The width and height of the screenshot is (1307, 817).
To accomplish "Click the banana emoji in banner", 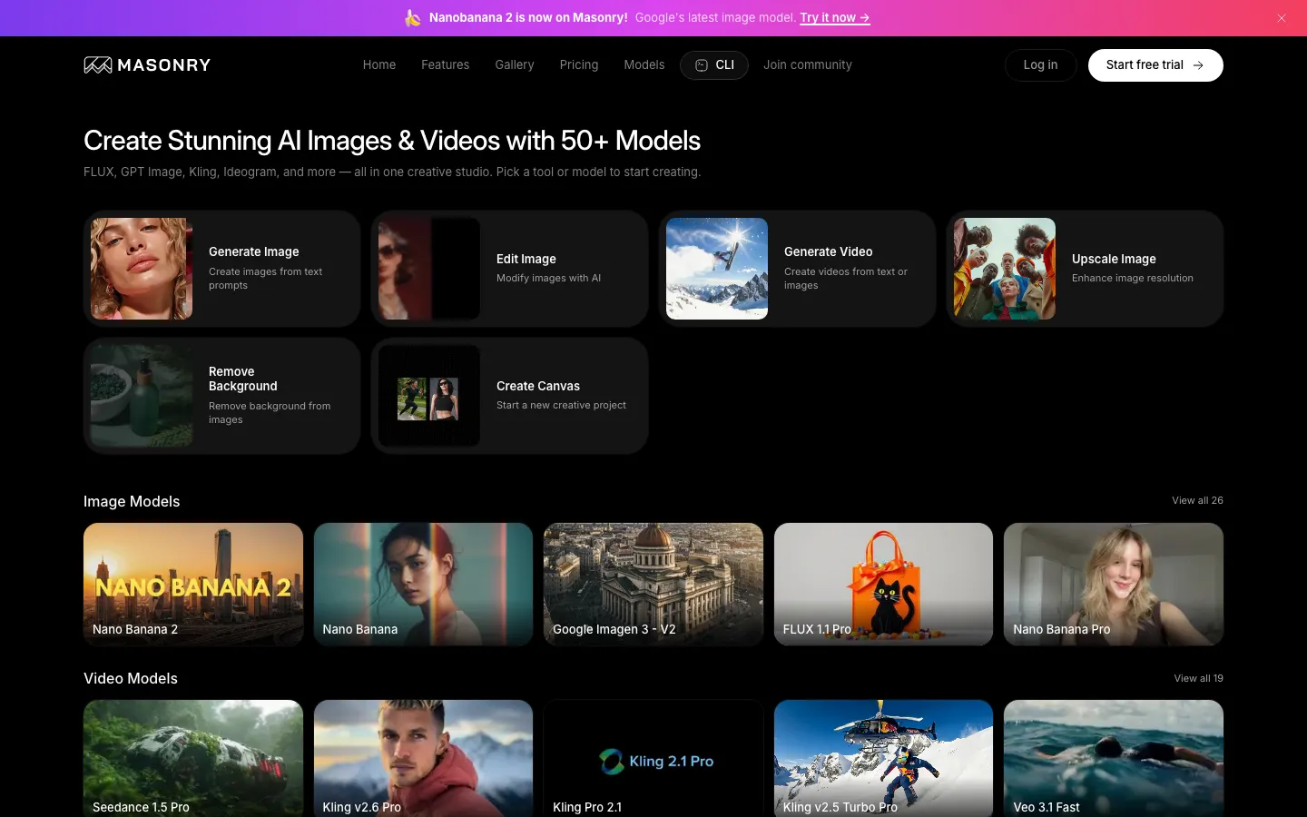I will click(413, 18).
